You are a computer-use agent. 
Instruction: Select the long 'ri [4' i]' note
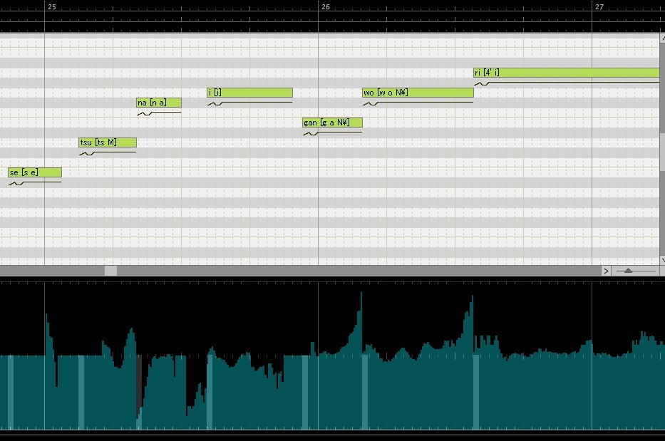click(567, 73)
